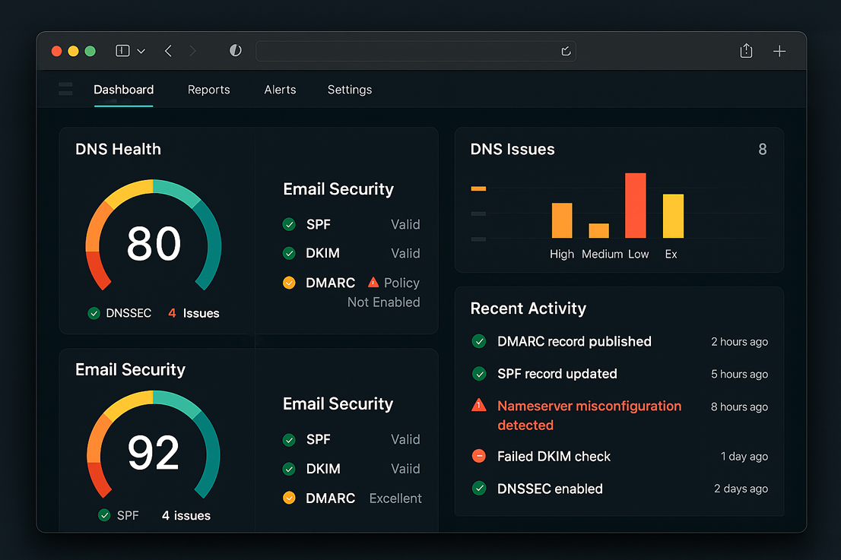Click the green DNSSEC check under gauge

(94, 313)
